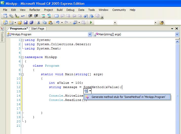This screenshot has height=134, width=181.
Task: Switch to the Start Page tab
Action: (x=38, y=29)
